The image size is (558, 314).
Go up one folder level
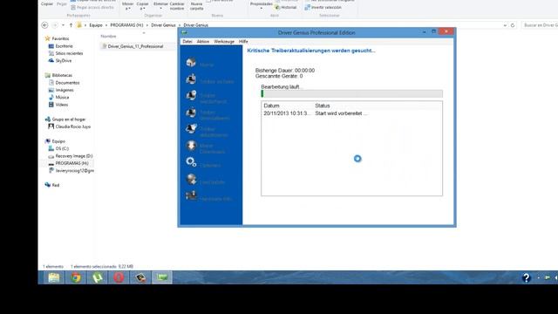[x=71, y=25]
